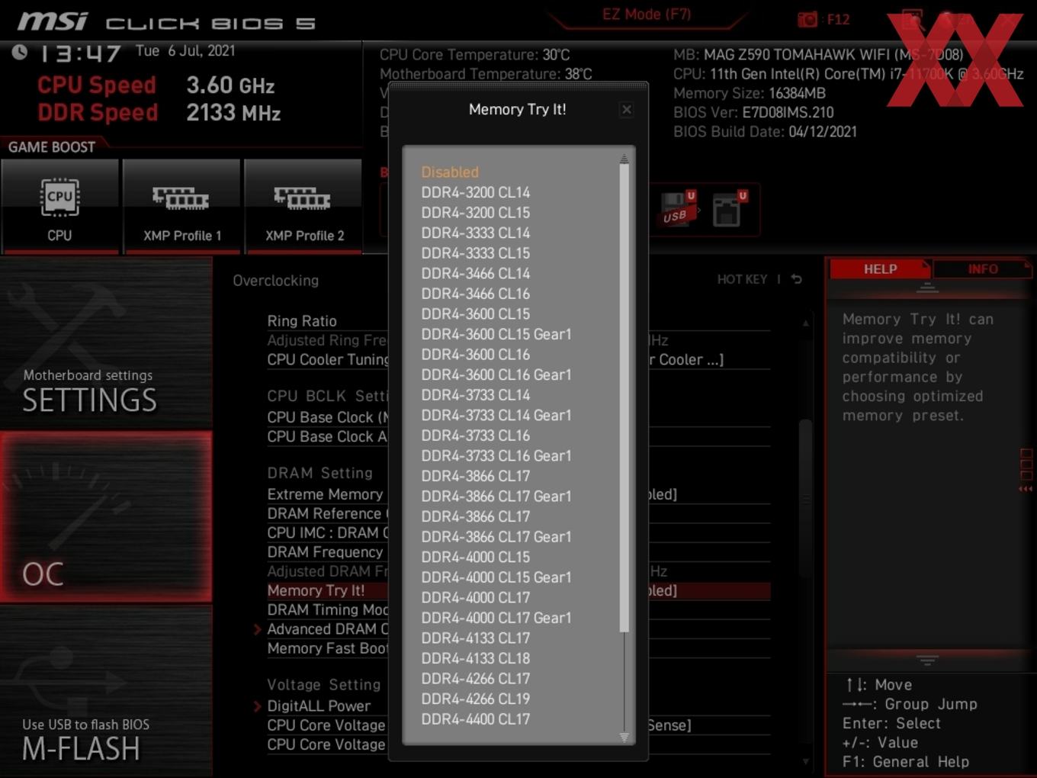
Task: Select Disabled in the Memory Try It! list
Action: (450, 172)
